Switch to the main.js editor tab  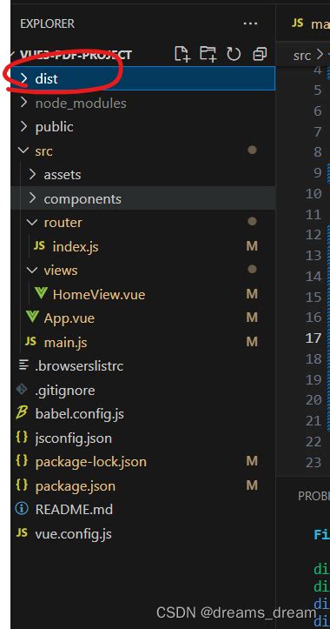click(310, 23)
